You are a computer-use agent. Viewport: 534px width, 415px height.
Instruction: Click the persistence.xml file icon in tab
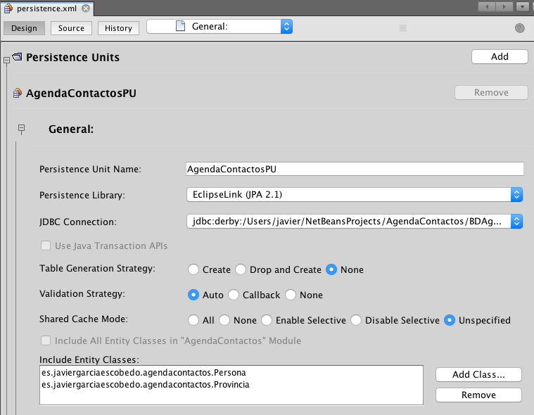(x=8, y=9)
